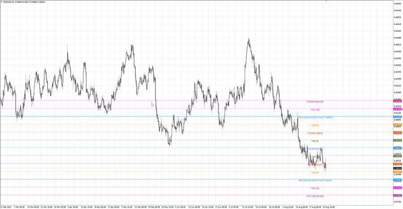Click the 5 Apr 08:00 time axis label
This screenshot has height=209, width=403.
[x=73, y=207]
